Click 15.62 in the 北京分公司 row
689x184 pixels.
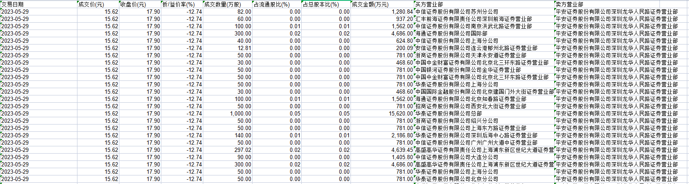pyautogui.click(x=98, y=179)
